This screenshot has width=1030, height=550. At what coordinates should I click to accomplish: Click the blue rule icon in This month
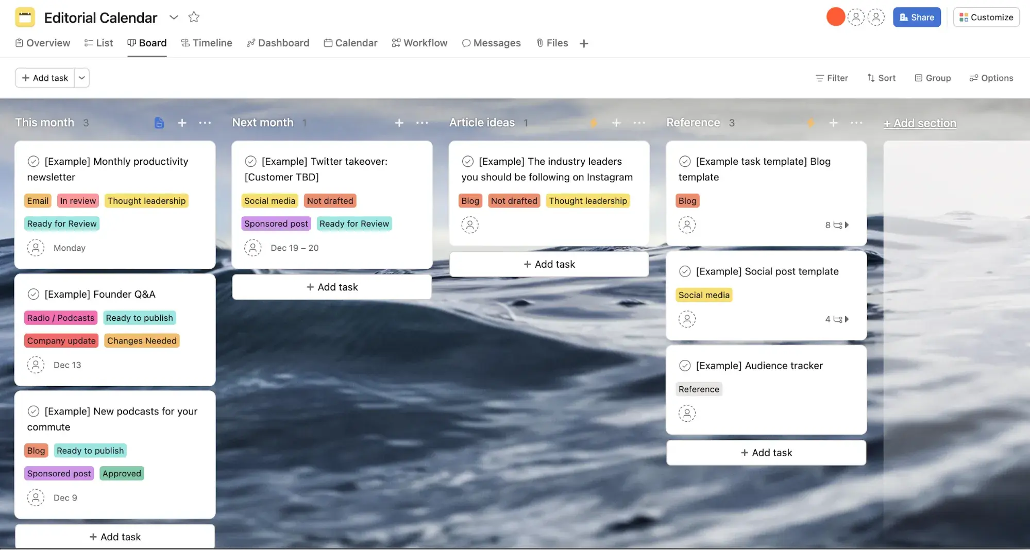pyautogui.click(x=159, y=123)
